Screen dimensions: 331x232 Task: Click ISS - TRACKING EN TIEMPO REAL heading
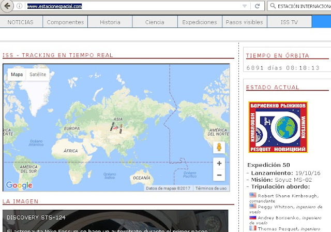57,55
